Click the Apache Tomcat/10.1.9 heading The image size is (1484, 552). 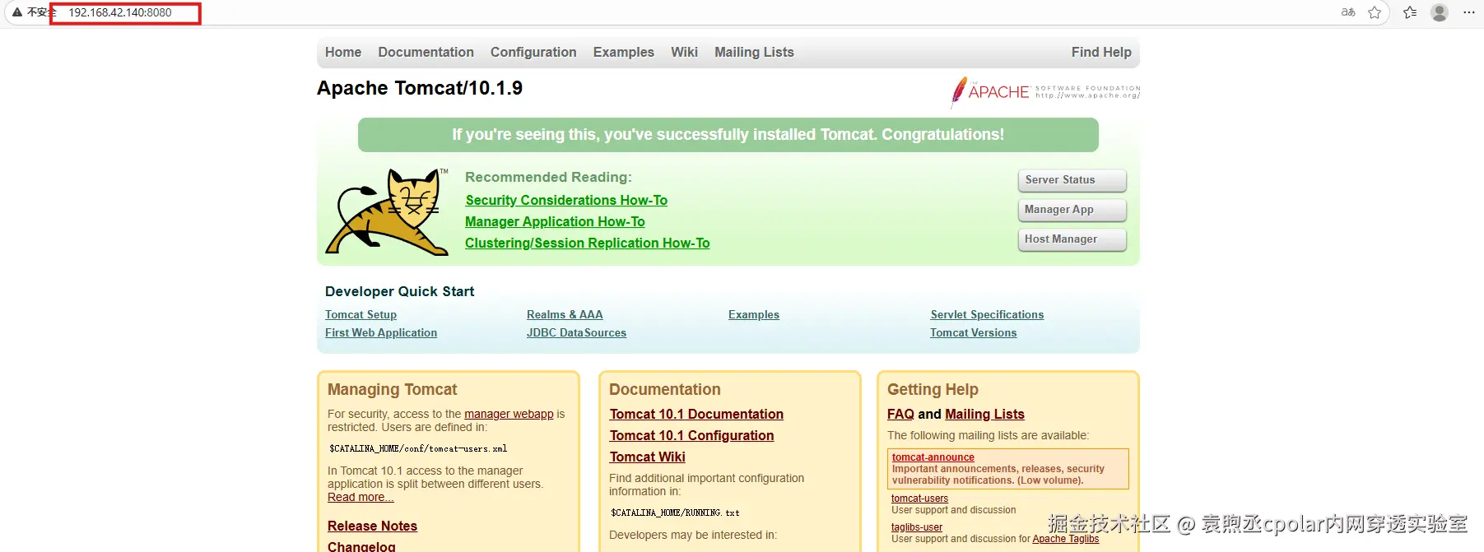coord(420,88)
